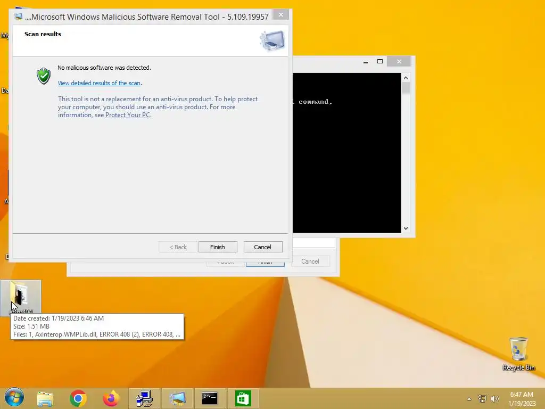Click the green shield checkmark icon
Image resolution: width=545 pixels, height=409 pixels.
pyautogui.click(x=44, y=76)
